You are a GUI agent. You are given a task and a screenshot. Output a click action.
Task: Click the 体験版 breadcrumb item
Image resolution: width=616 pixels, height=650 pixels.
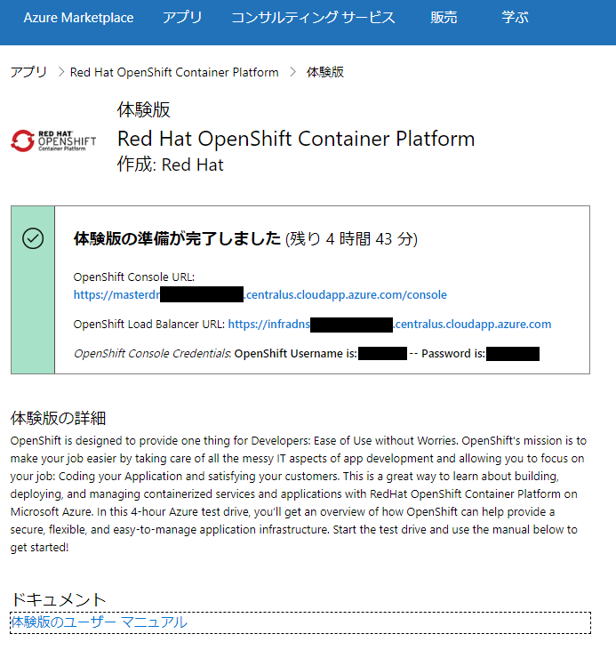(x=325, y=72)
